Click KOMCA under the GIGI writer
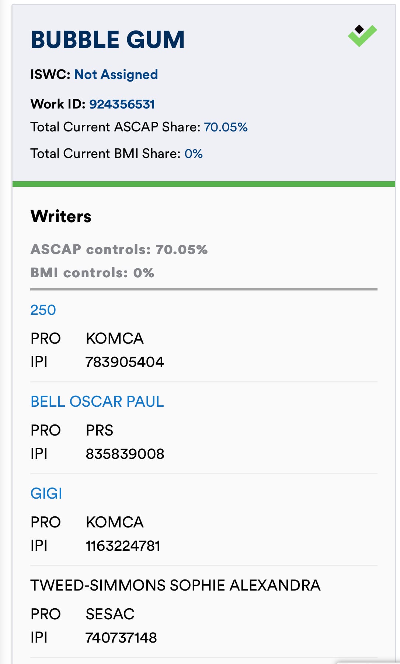400x664 pixels. point(115,522)
